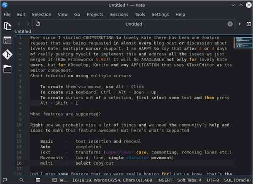The height and width of the screenshot is (184, 253).
Task: Click the Untitled path label above editor
Action: coord(23,32)
